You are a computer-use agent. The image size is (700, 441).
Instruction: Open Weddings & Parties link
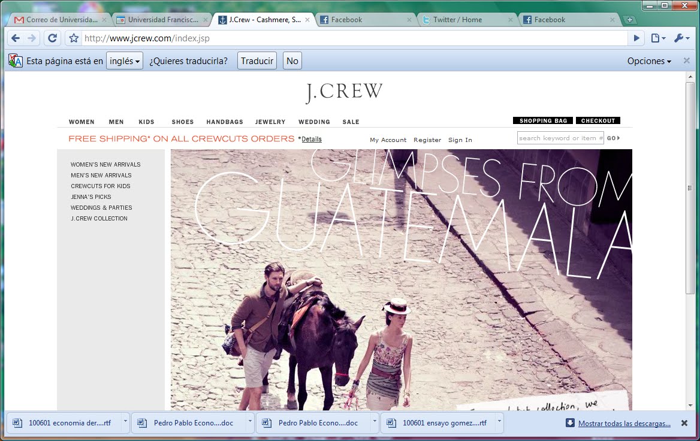[101, 207]
